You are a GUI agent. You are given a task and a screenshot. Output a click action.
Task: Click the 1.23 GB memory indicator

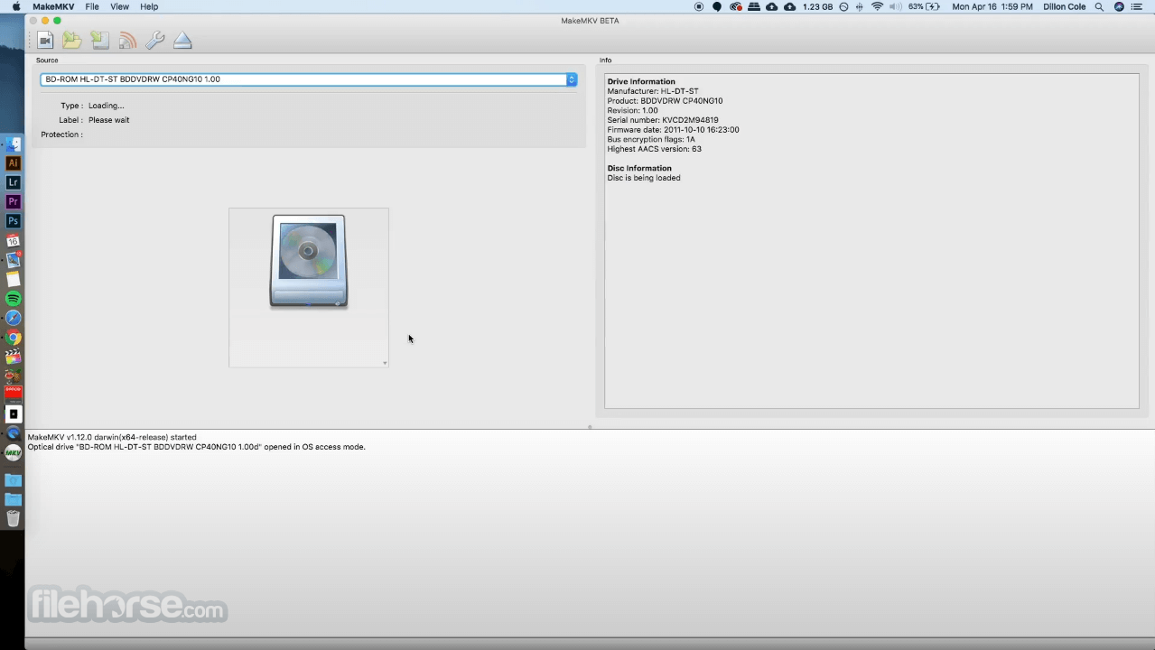[817, 6]
